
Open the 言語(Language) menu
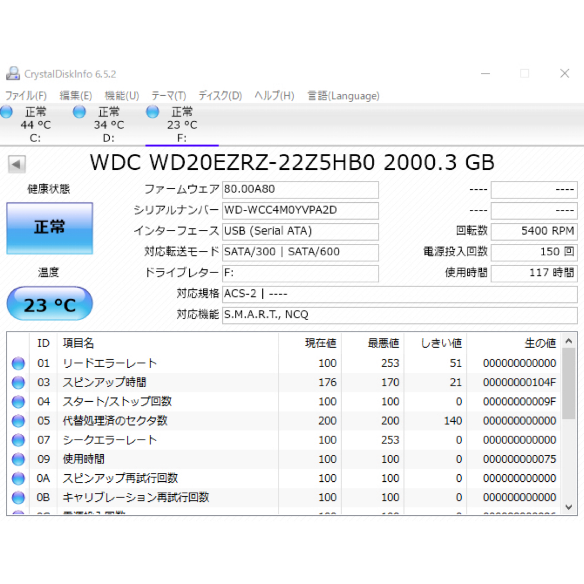(343, 96)
